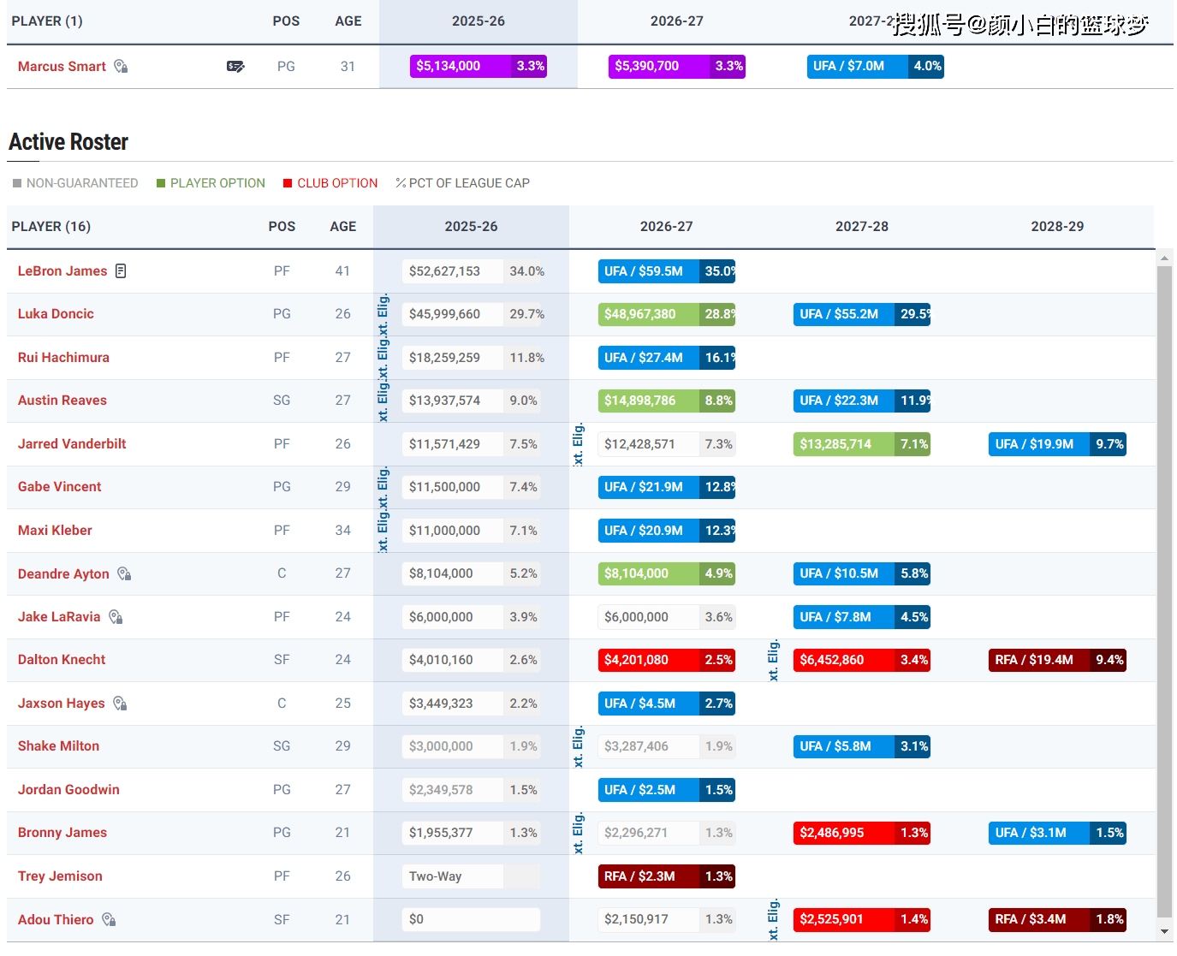1177x956 pixels.
Task: Click the scroll down arrow of the roster table
Action: point(1164,931)
